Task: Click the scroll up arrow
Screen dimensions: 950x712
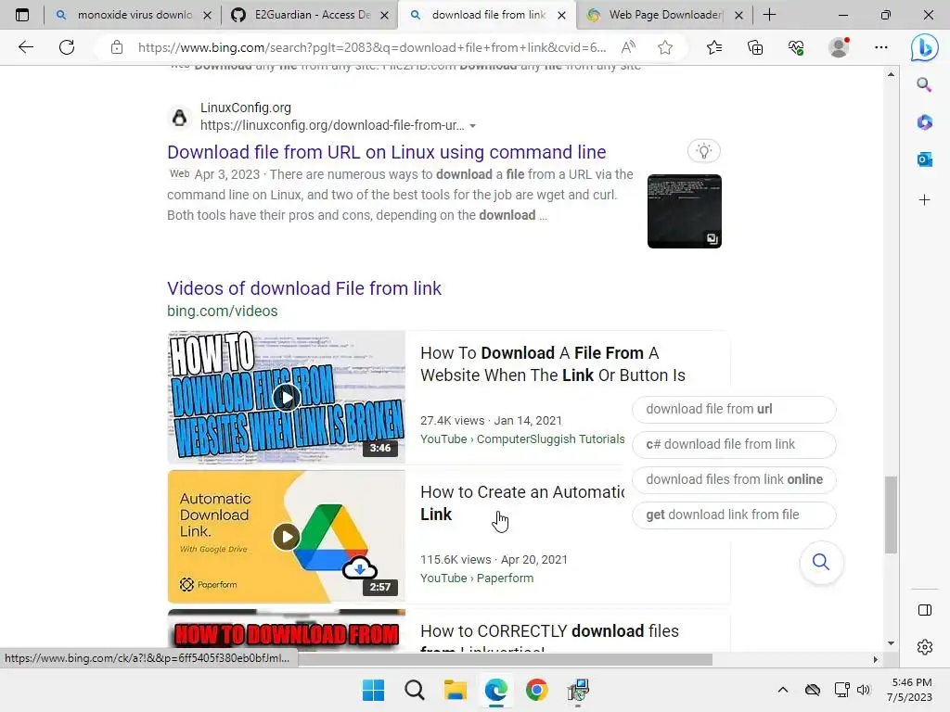Action: (x=891, y=74)
